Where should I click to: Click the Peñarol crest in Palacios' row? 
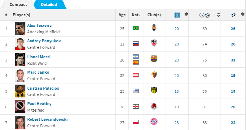pos(154,90)
